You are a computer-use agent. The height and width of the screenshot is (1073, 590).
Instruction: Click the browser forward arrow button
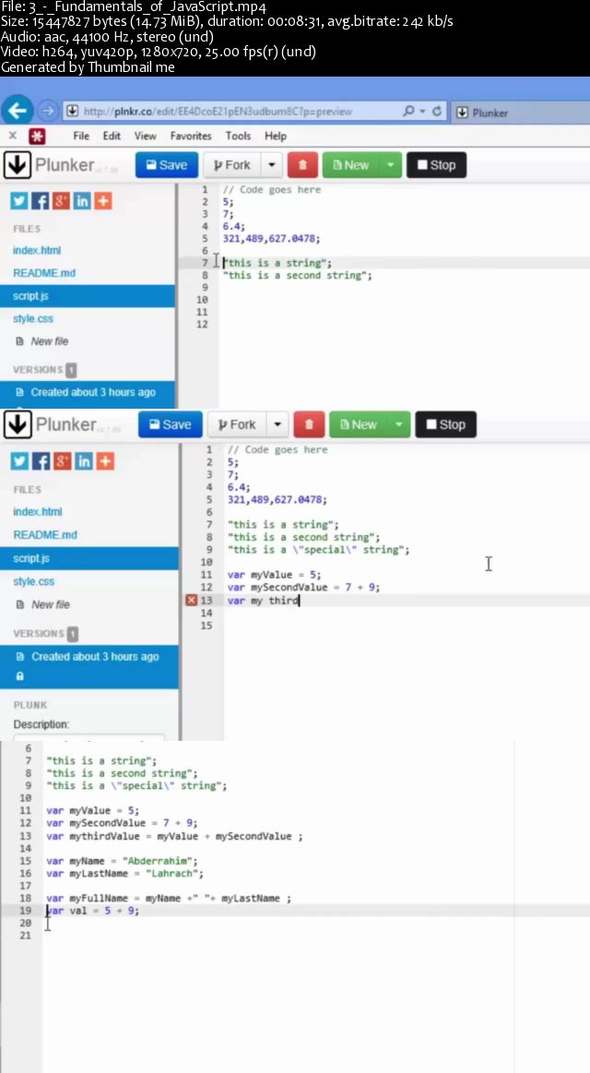pos(47,111)
